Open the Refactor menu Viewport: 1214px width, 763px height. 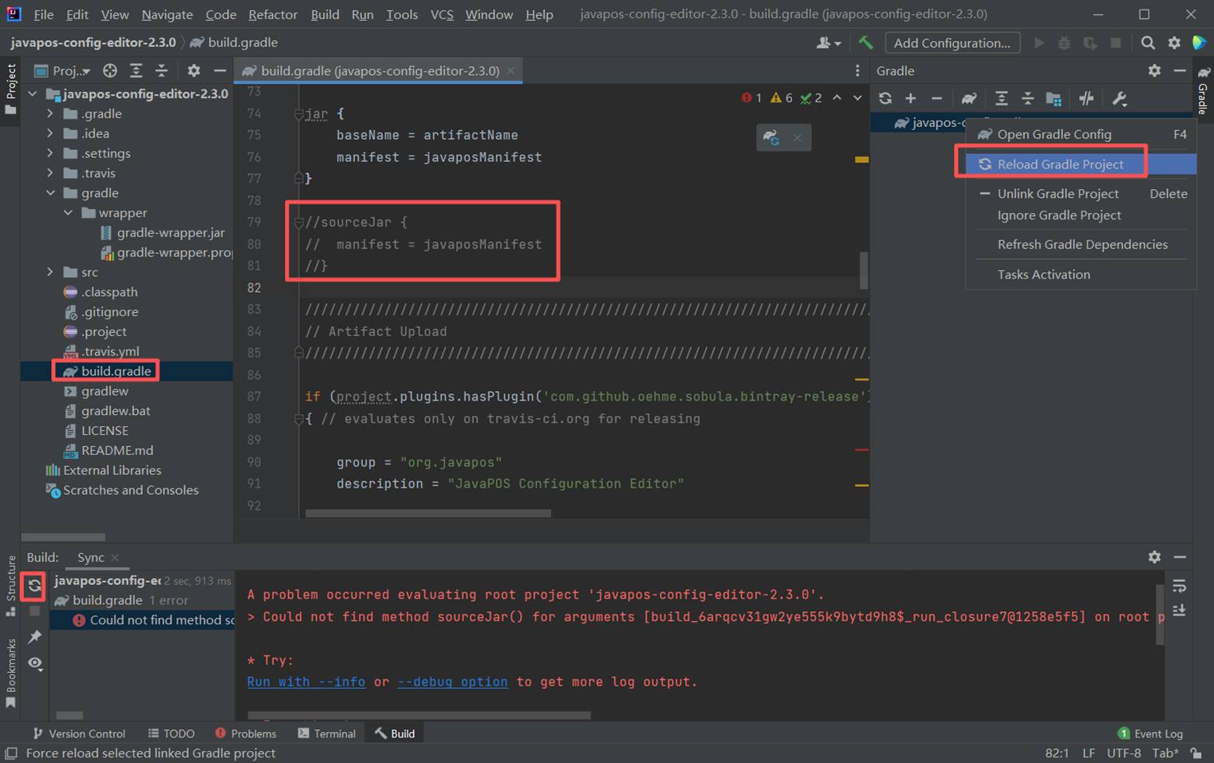click(273, 14)
